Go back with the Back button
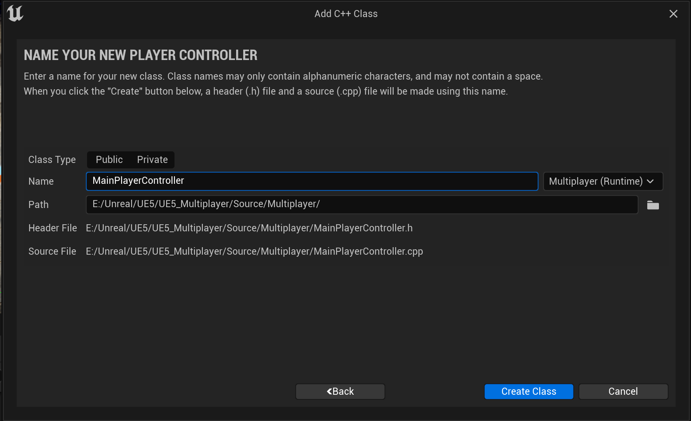Viewport: 691px width, 421px height. click(340, 391)
